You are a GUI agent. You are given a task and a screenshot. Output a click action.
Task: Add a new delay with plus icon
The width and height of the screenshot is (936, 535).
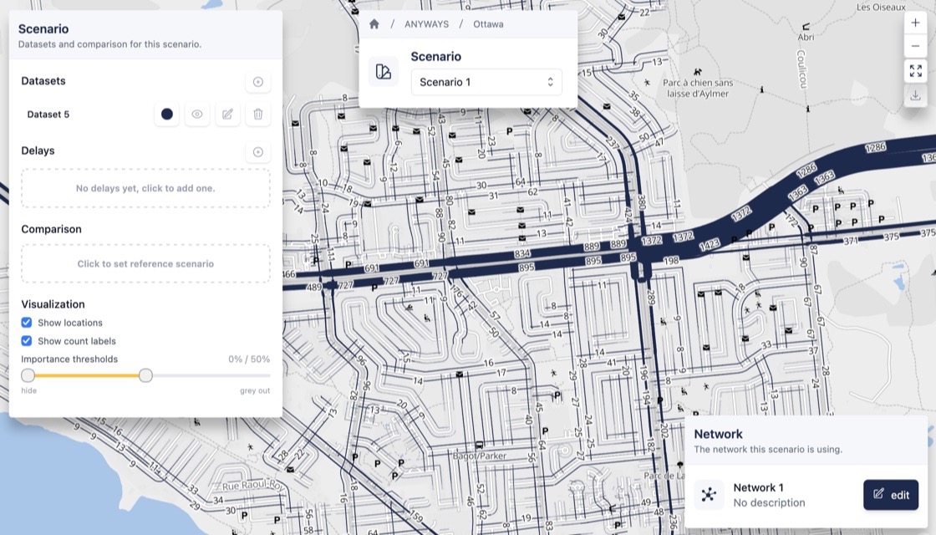click(x=258, y=152)
